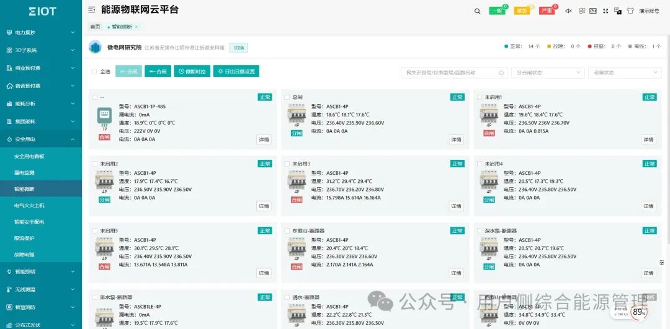
Task: Click the 分布式光伏 sidebar icon
Action: tap(9, 325)
